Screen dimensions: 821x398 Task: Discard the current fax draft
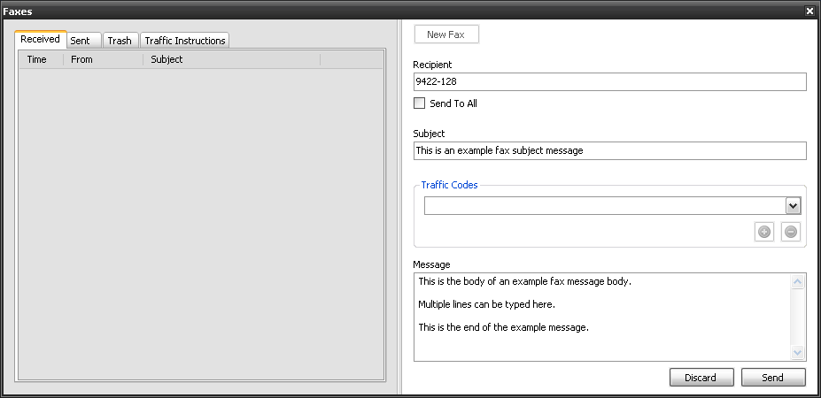tap(701, 378)
